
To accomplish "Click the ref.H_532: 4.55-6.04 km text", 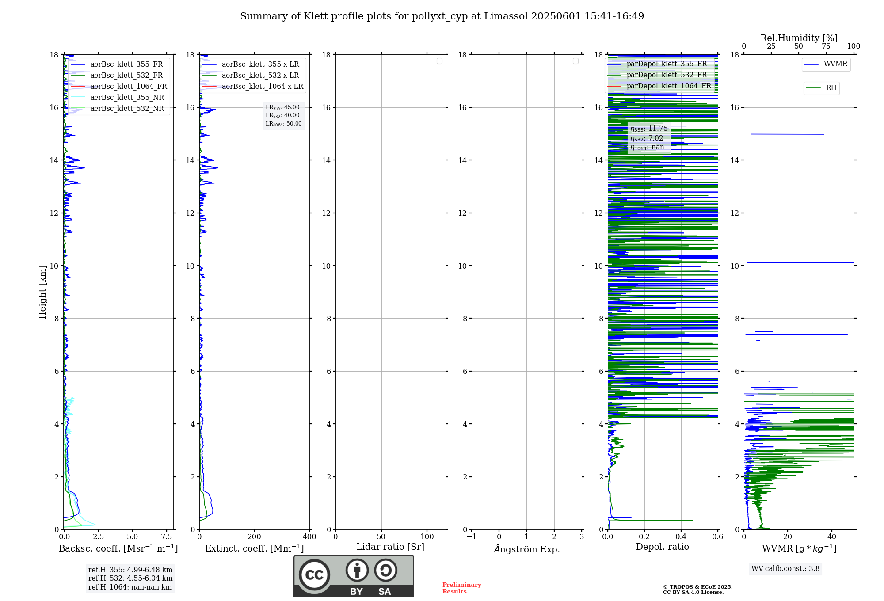I will (130, 578).
